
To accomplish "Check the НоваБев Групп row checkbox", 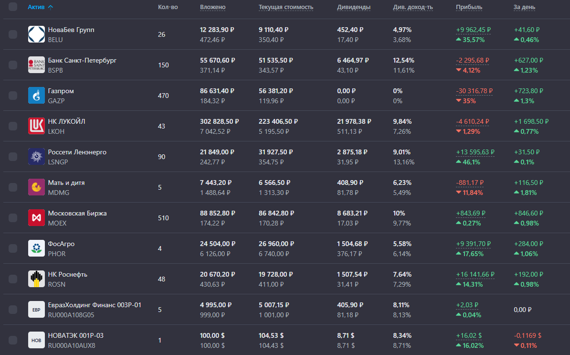I will point(13,34).
